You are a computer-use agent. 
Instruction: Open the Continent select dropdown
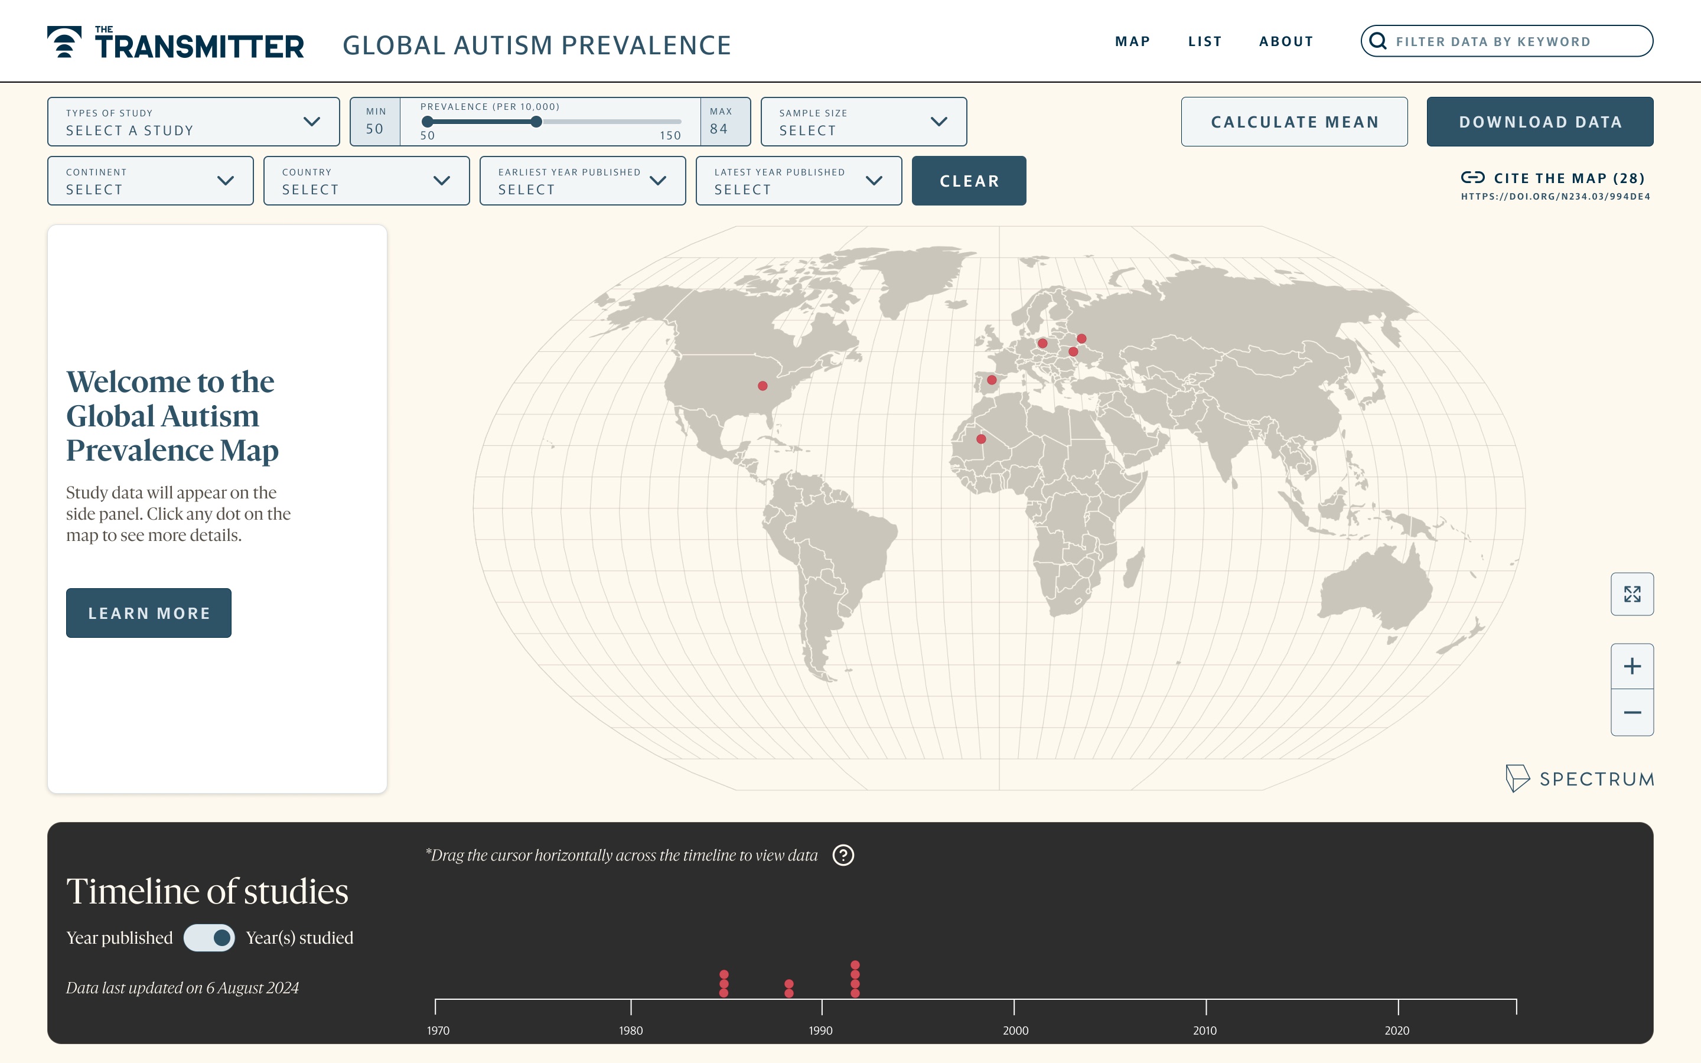[151, 181]
